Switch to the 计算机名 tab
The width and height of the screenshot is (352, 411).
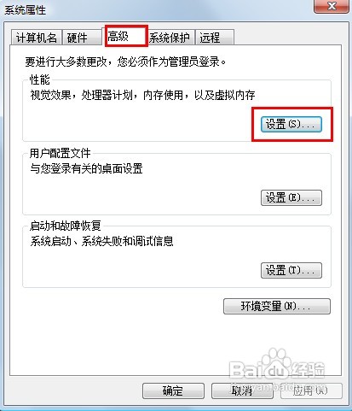tap(37, 38)
